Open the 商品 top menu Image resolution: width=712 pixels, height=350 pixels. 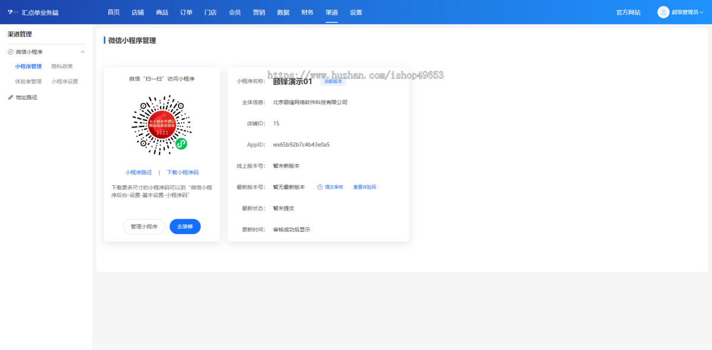click(x=162, y=12)
